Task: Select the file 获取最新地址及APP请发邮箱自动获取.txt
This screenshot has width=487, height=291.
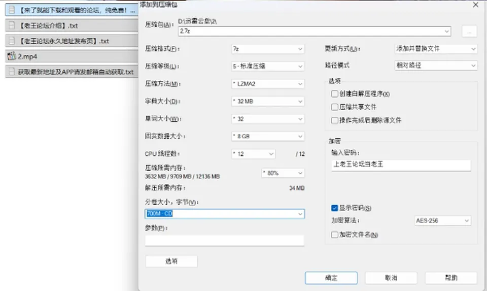Action: [72, 72]
